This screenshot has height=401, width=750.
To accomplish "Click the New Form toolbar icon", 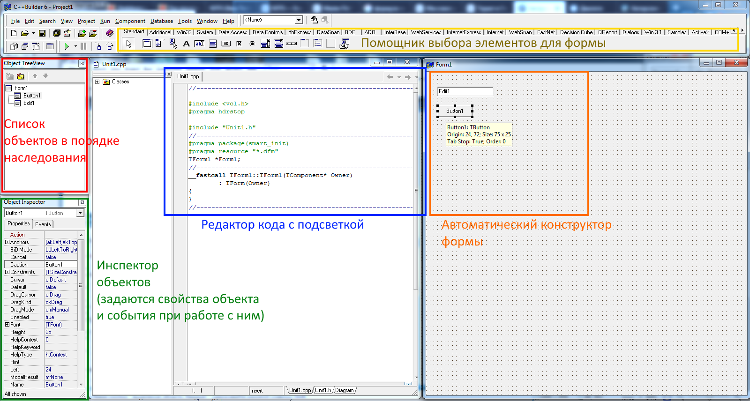I will tap(50, 46).
